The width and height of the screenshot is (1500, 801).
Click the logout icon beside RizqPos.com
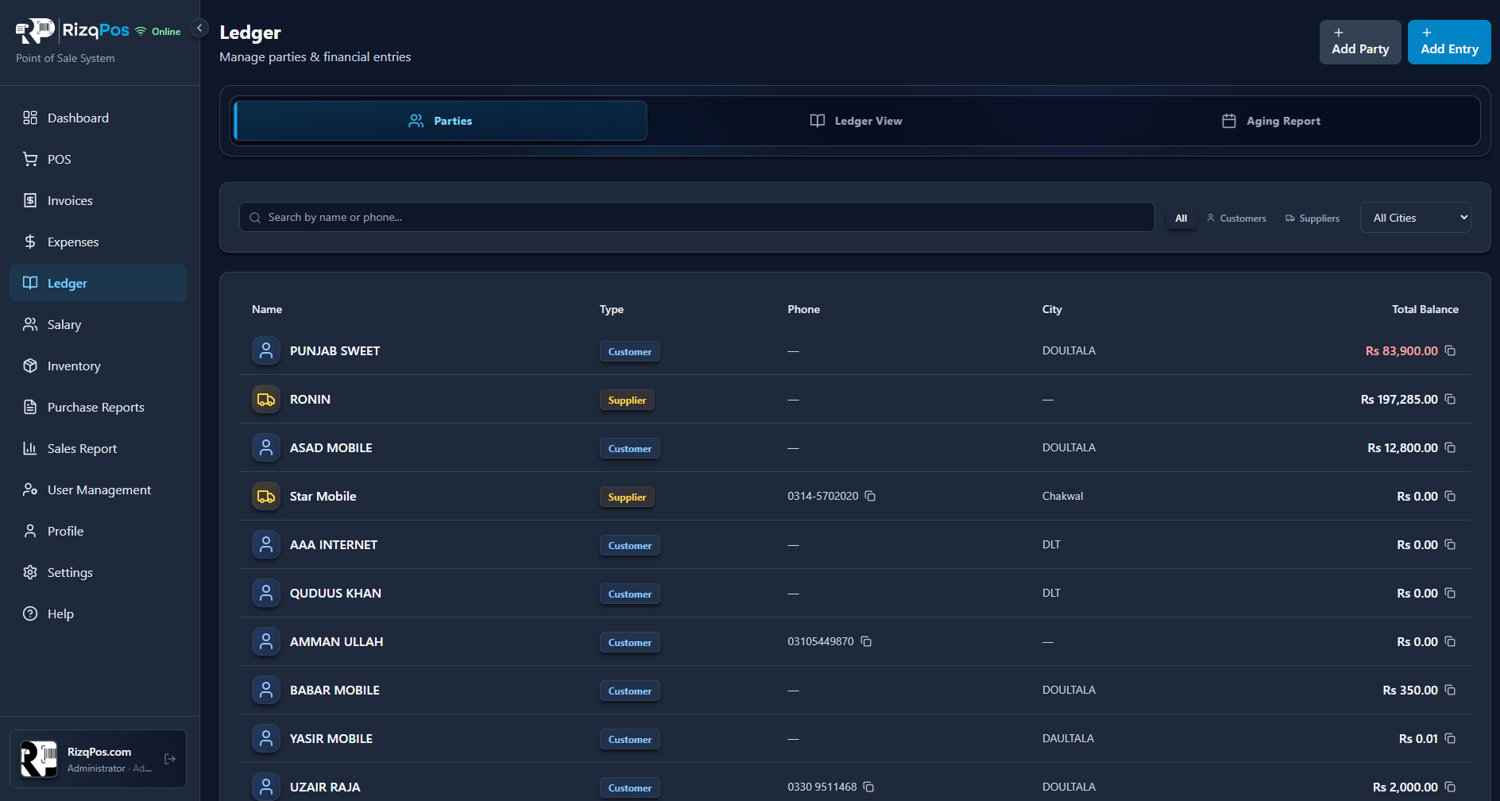coord(170,759)
